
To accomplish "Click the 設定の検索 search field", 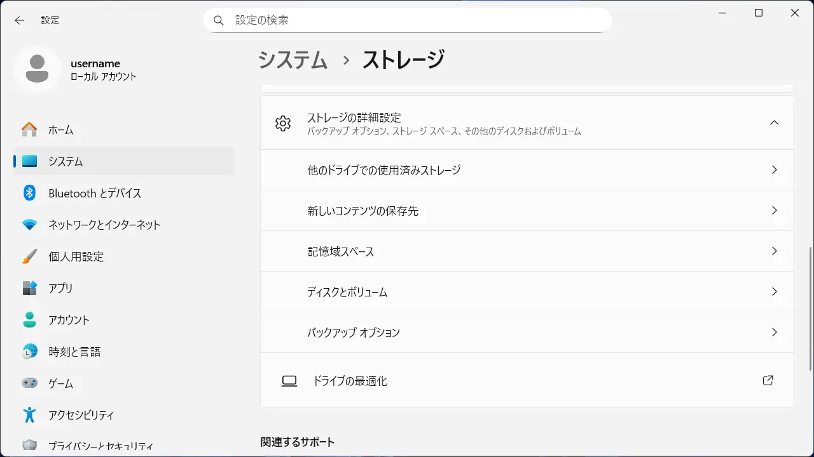I will point(413,20).
